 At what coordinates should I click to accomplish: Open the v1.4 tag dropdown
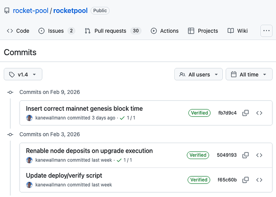pyautogui.click(x=23, y=74)
